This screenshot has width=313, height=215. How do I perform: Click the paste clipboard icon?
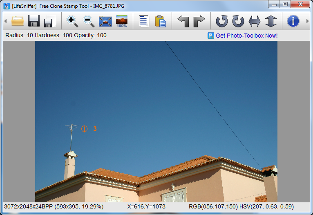pos(160,21)
